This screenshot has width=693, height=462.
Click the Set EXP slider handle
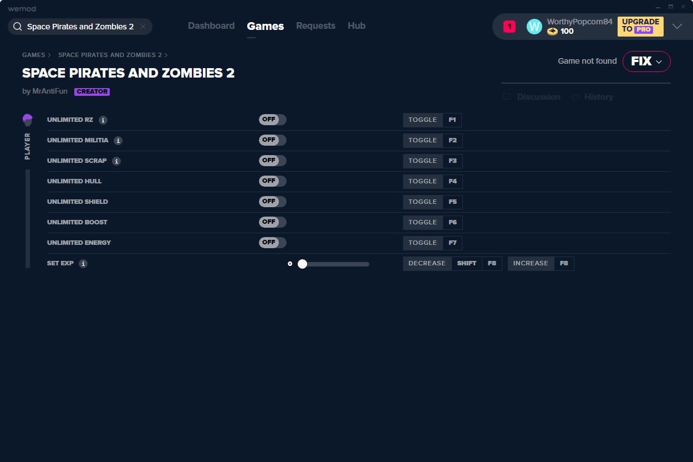[x=302, y=264]
